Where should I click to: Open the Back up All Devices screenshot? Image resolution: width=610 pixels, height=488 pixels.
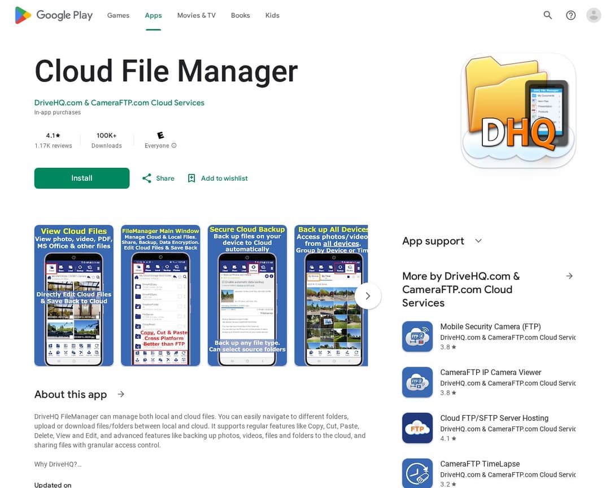[331, 295]
